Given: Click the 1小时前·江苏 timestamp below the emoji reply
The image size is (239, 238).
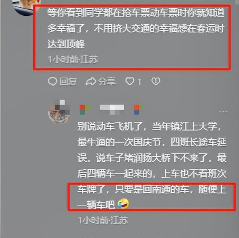Looking at the screenshot, I should coord(103,220).
